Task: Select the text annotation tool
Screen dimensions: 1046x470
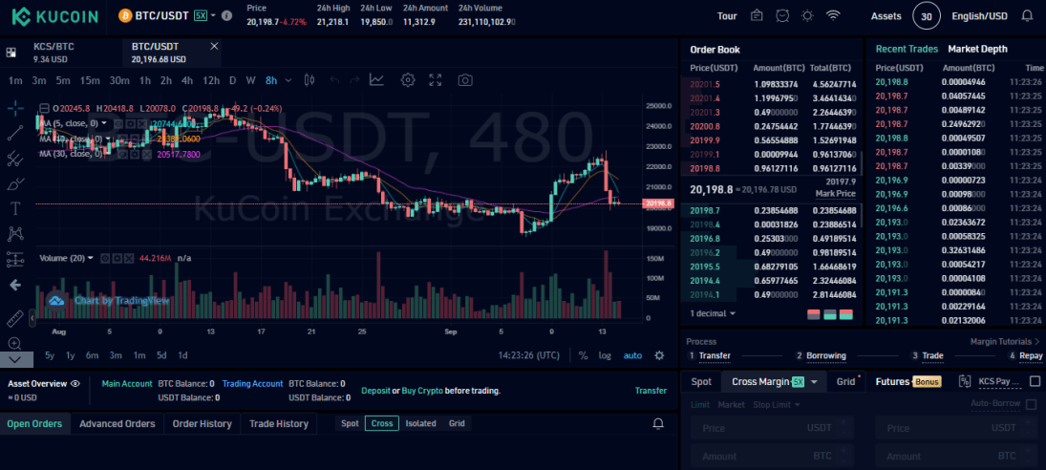Action: tap(14, 208)
